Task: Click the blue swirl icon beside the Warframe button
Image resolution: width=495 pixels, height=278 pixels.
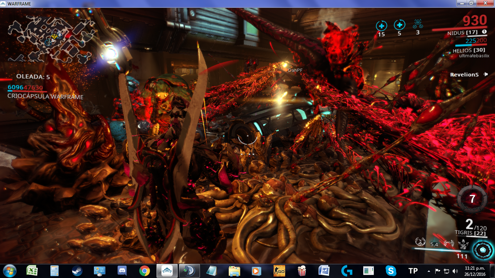Action: [x=189, y=270]
